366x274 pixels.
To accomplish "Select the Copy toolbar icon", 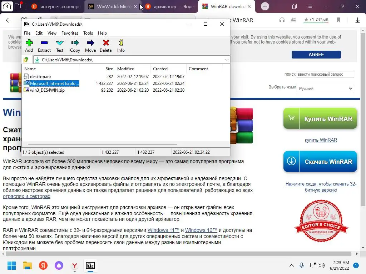I will [75, 46].
